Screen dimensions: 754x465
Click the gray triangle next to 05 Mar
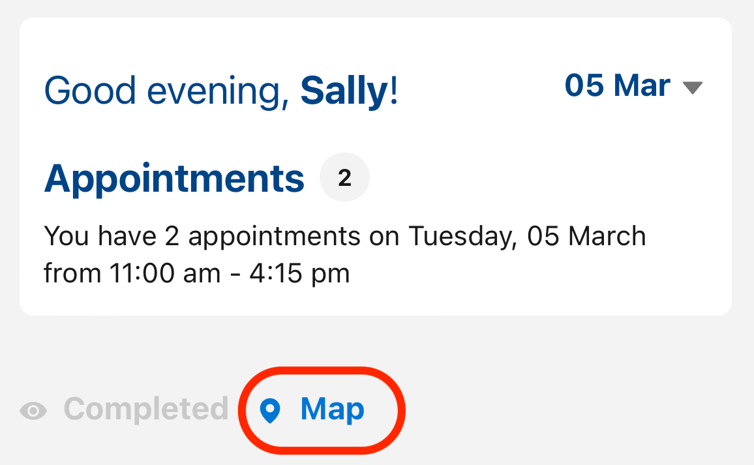[x=692, y=87]
